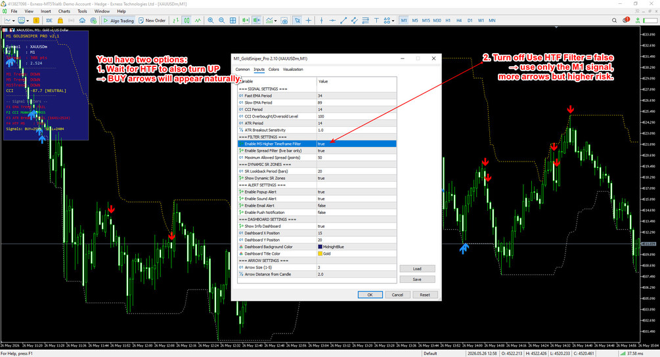Switch to the Visualization tab in dialog
660x357 pixels.
point(293,70)
